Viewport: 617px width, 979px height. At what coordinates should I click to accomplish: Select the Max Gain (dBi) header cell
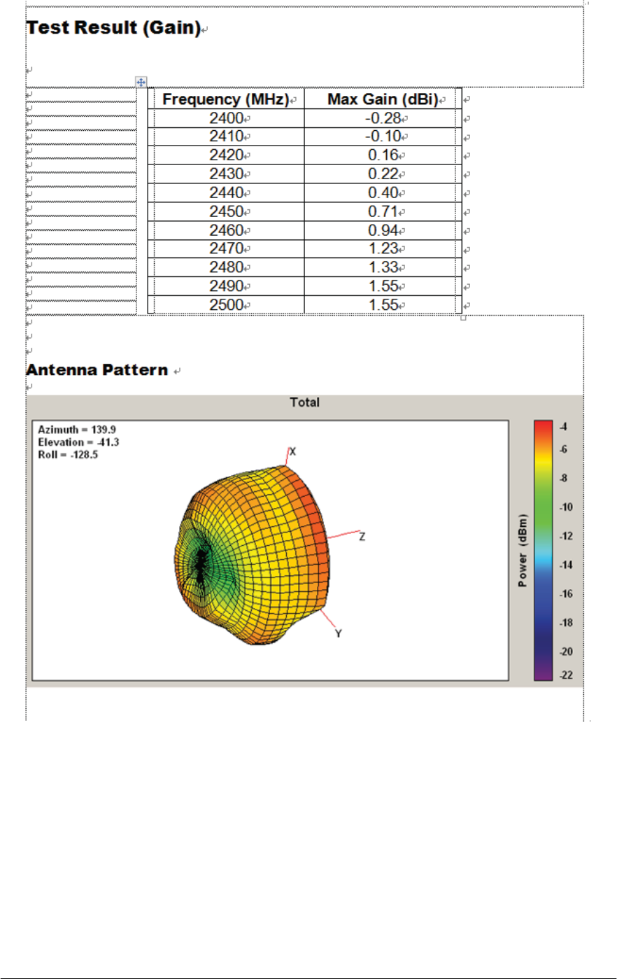[383, 99]
